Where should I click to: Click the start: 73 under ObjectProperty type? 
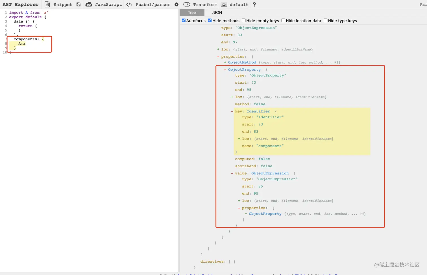click(245, 83)
